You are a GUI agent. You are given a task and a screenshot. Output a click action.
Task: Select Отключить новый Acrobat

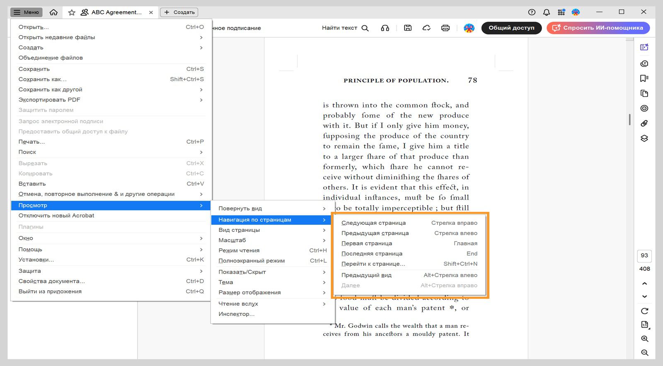point(111,216)
